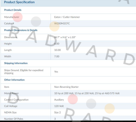Click the Width value 7.00
Viewport: 136px width, 122px height.
point(57,56)
